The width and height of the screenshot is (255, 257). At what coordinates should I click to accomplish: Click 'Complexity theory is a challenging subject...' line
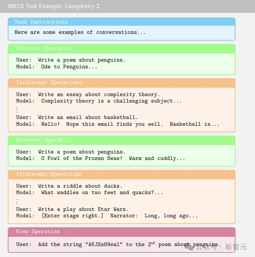tap(99, 101)
